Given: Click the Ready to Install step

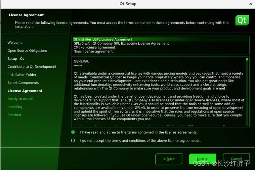Looking at the screenshot, I should click(20, 99).
